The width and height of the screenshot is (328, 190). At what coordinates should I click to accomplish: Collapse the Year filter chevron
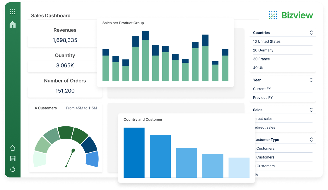tap(311, 80)
